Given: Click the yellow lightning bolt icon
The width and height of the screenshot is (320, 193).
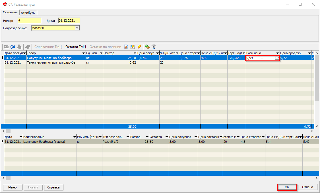Looking at the screenshot, I should point(139,47).
